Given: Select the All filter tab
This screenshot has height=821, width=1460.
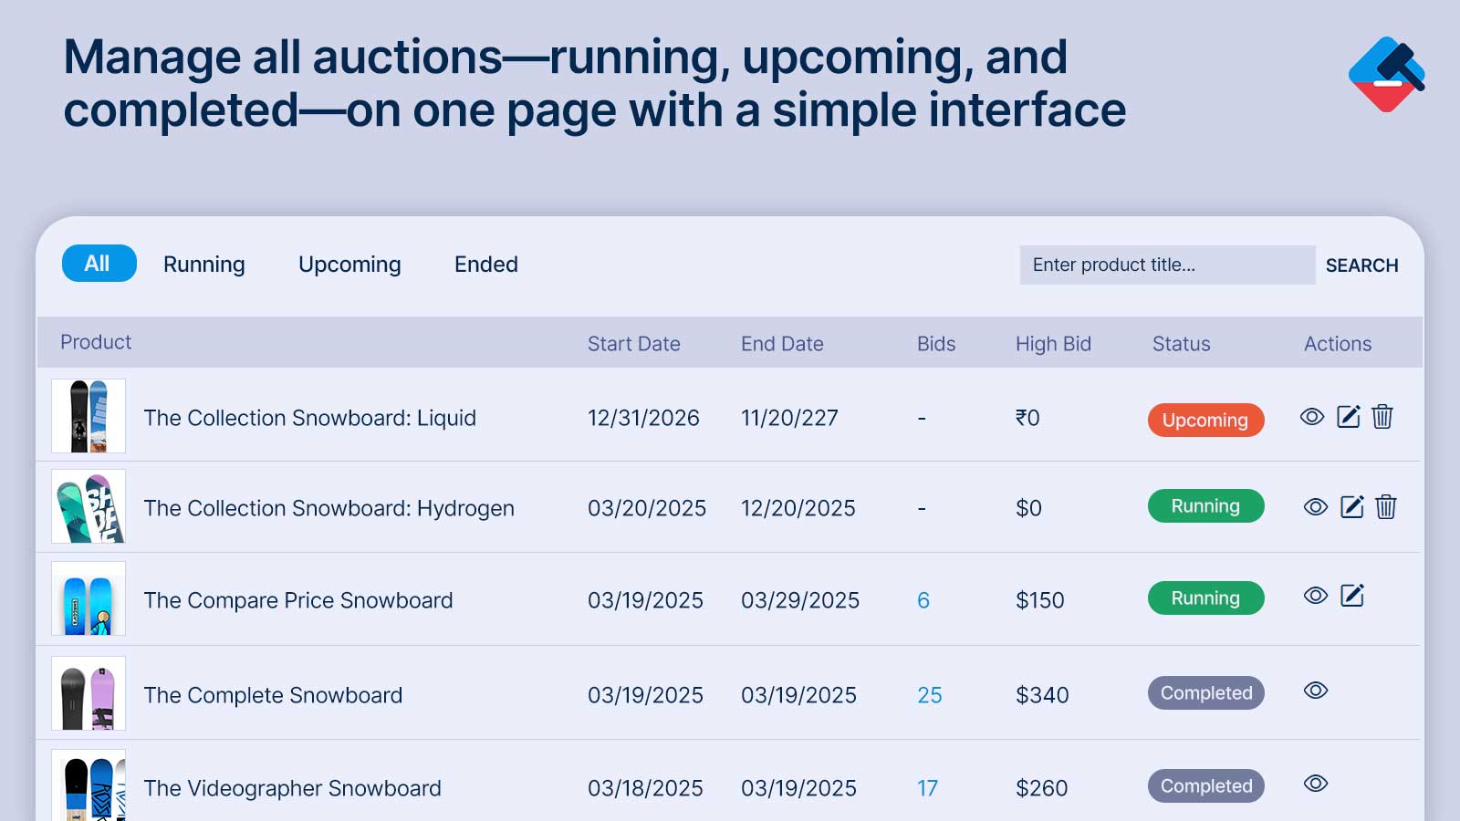Looking at the screenshot, I should pyautogui.click(x=99, y=264).
